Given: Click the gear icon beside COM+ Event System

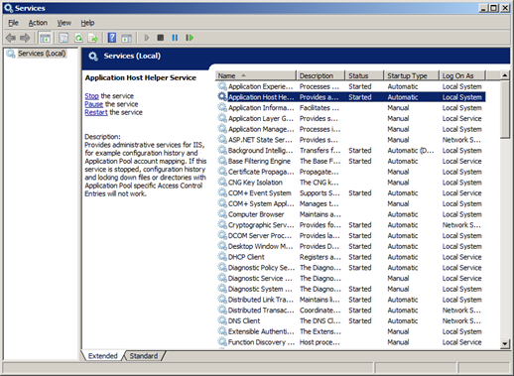Looking at the screenshot, I should pos(222,192).
